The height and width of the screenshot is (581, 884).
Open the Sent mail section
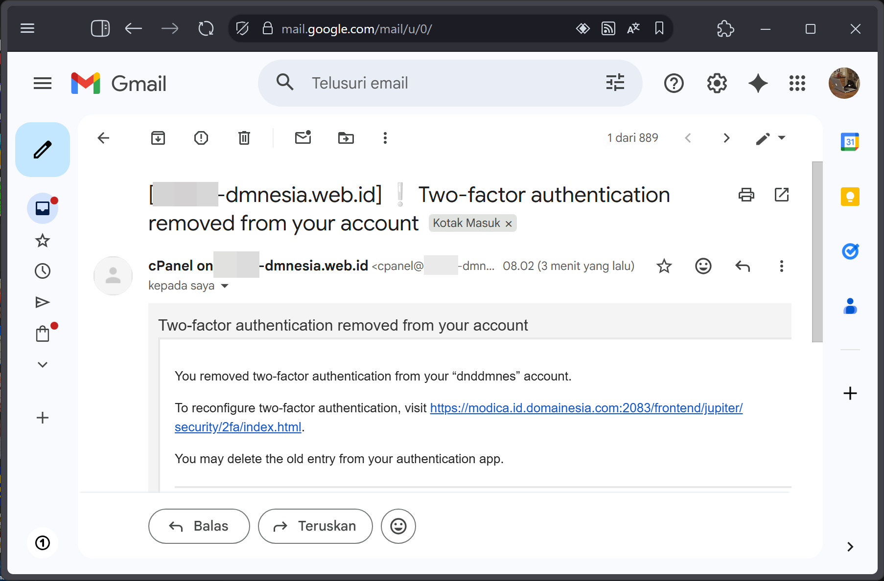pos(43,302)
